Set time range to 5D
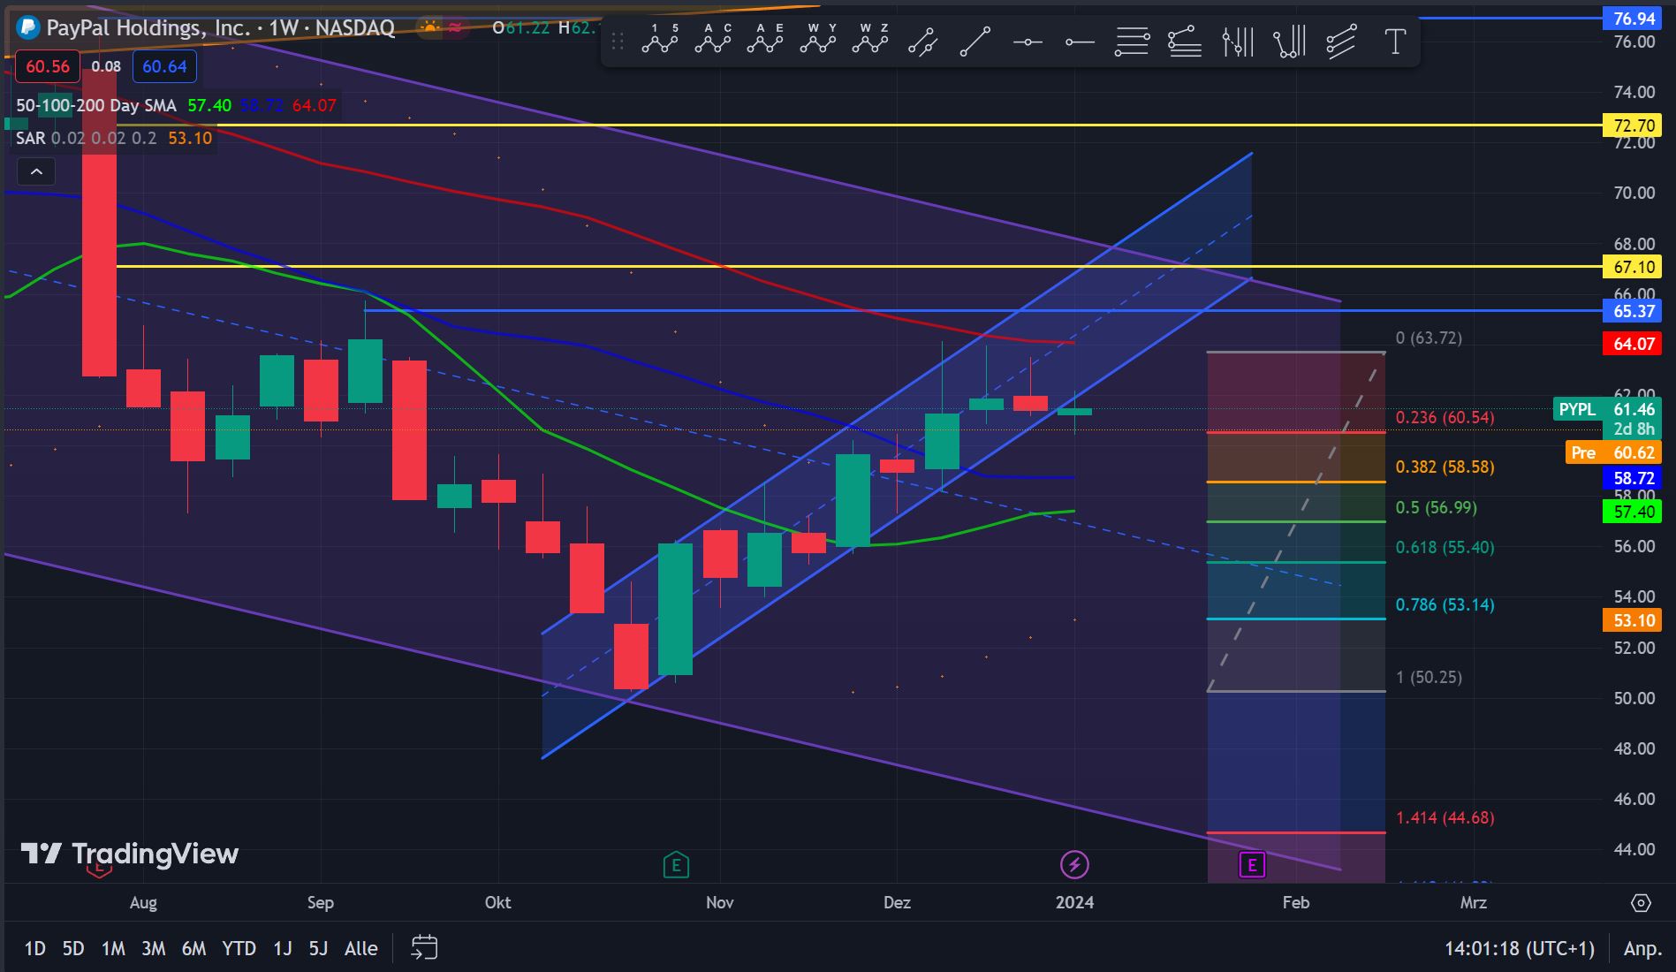The height and width of the screenshot is (972, 1676). (x=73, y=948)
